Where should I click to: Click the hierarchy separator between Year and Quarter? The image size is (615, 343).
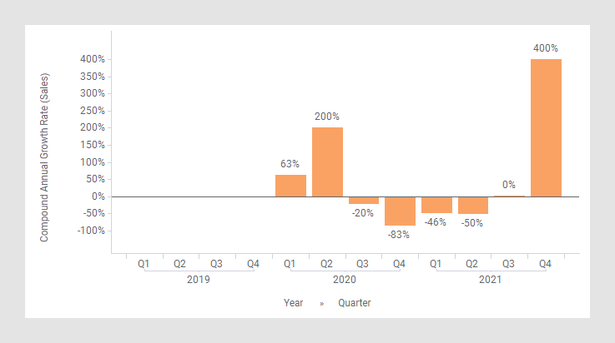321,304
